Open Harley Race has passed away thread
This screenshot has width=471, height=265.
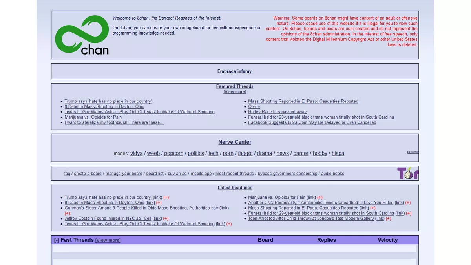click(277, 112)
